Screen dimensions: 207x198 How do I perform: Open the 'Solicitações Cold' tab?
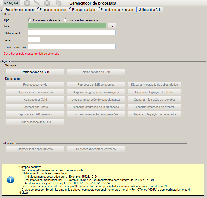click(150, 10)
